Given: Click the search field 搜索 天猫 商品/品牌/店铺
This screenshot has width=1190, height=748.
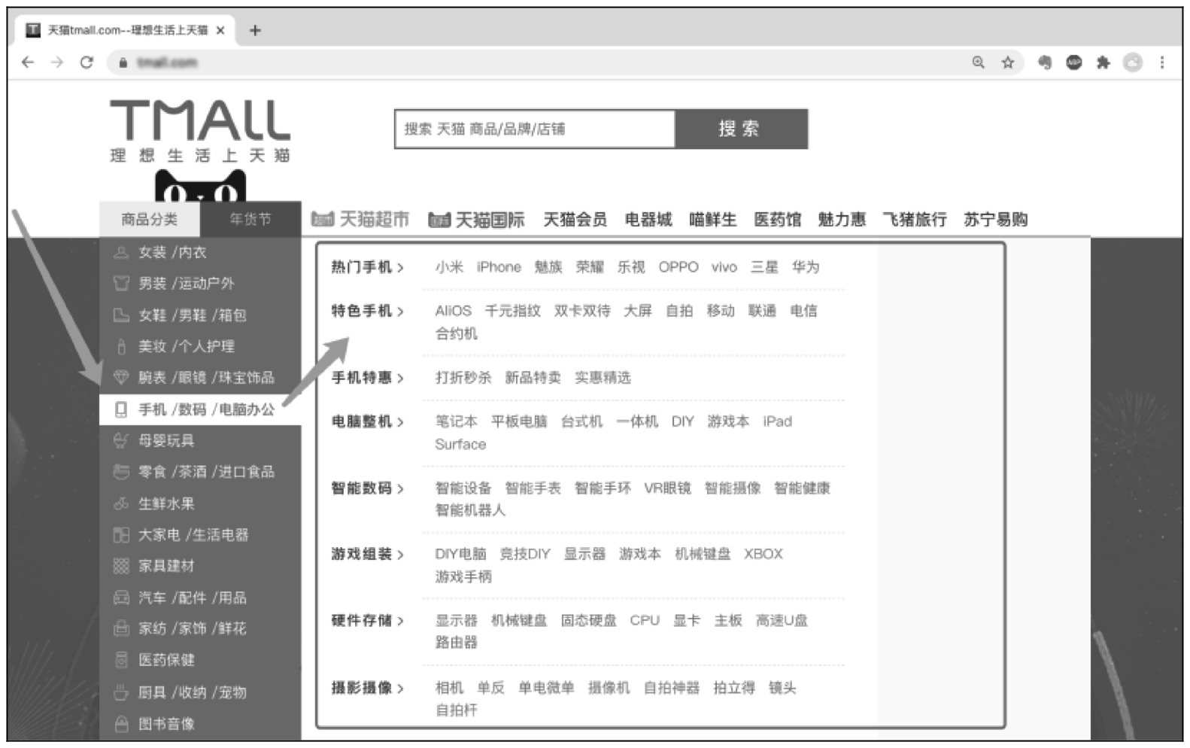Looking at the screenshot, I should tap(535, 129).
